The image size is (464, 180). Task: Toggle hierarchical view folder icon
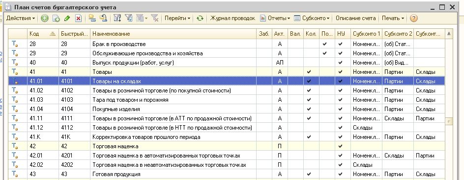pos(92,18)
